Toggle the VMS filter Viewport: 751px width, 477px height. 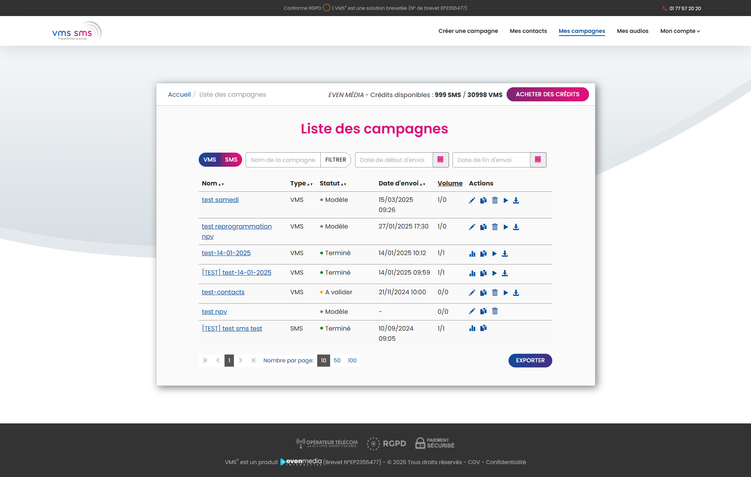pyautogui.click(x=210, y=160)
